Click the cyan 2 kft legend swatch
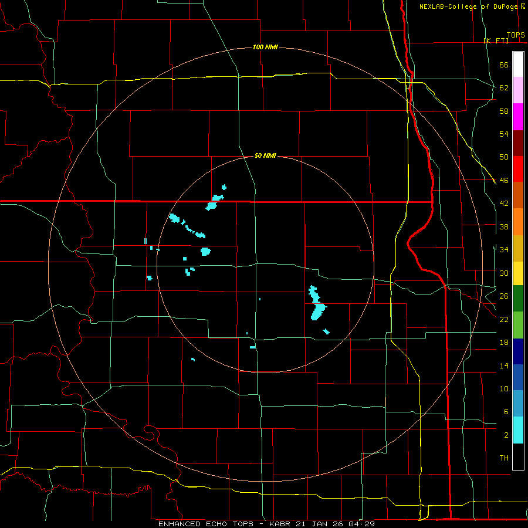Viewport: 528px width, 528px height. [518, 430]
